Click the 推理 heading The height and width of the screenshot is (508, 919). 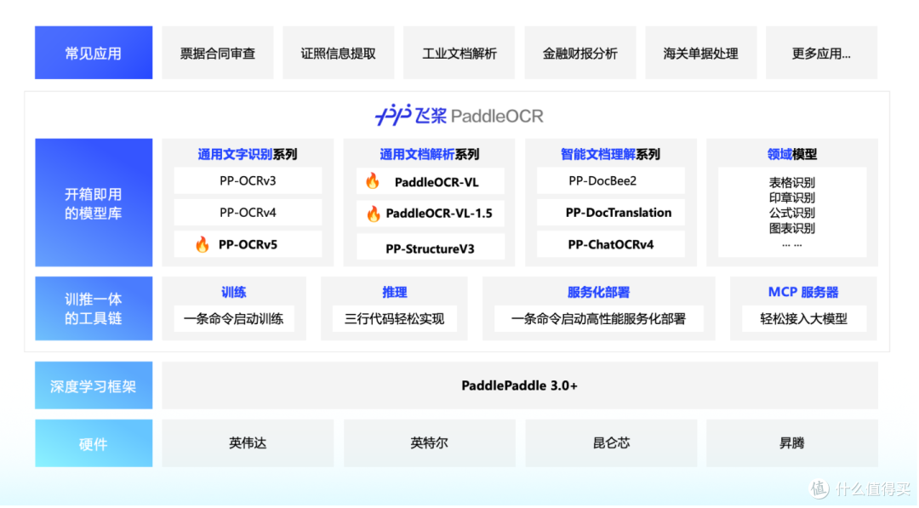tap(395, 292)
